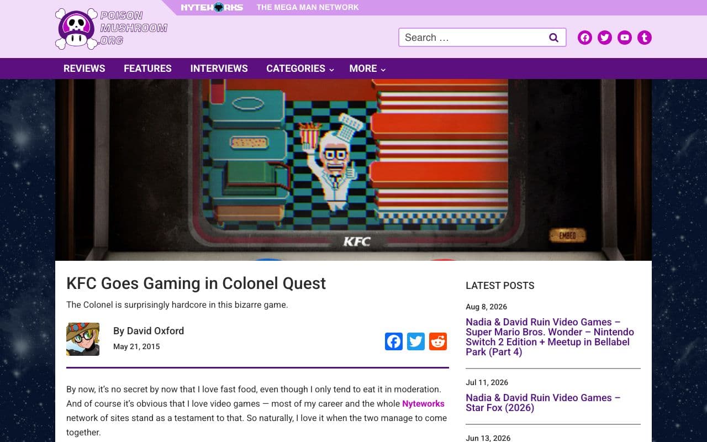The width and height of the screenshot is (707, 442).
Task: Click the author name David Oxford
Action: coord(155,331)
